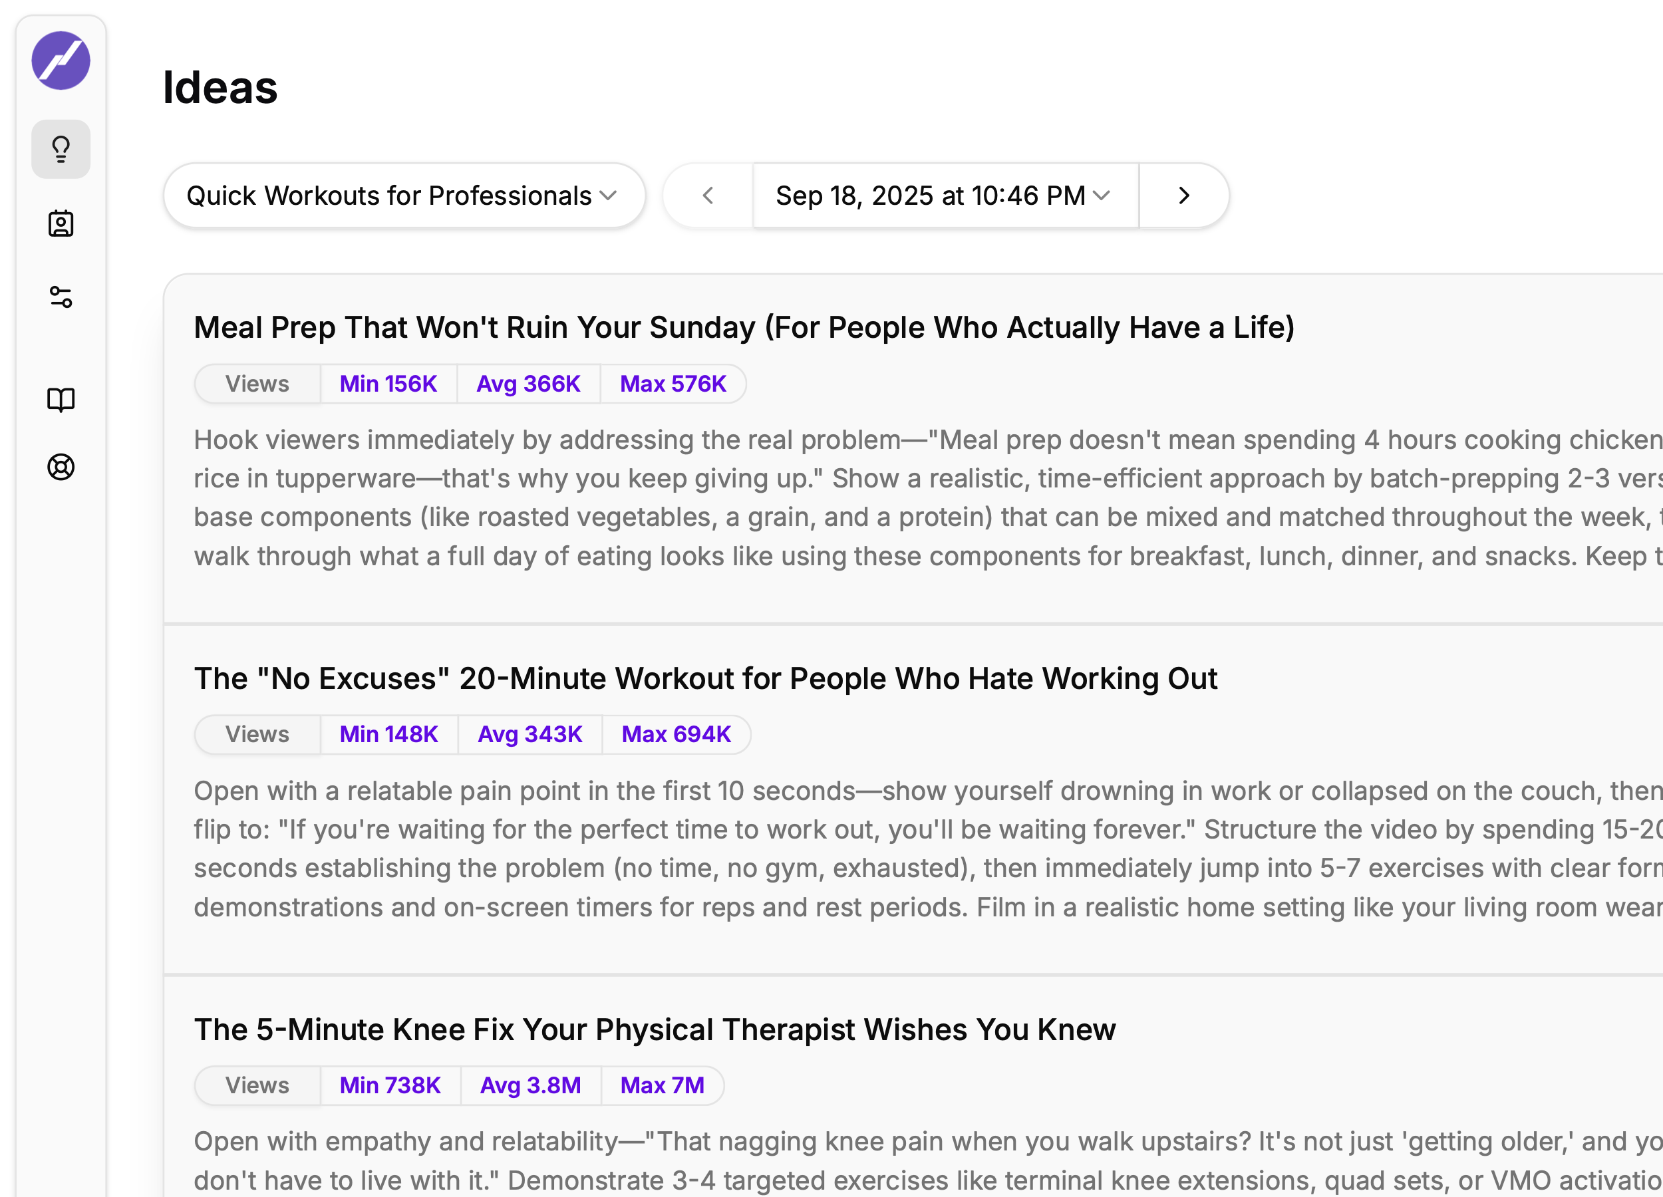Click Min 156K views stat
This screenshot has height=1197, width=1663.
[x=388, y=384]
